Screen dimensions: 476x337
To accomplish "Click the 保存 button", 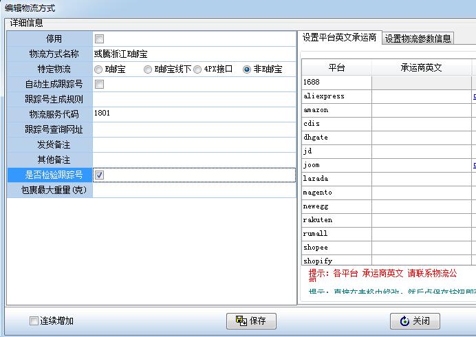I will point(251,321).
